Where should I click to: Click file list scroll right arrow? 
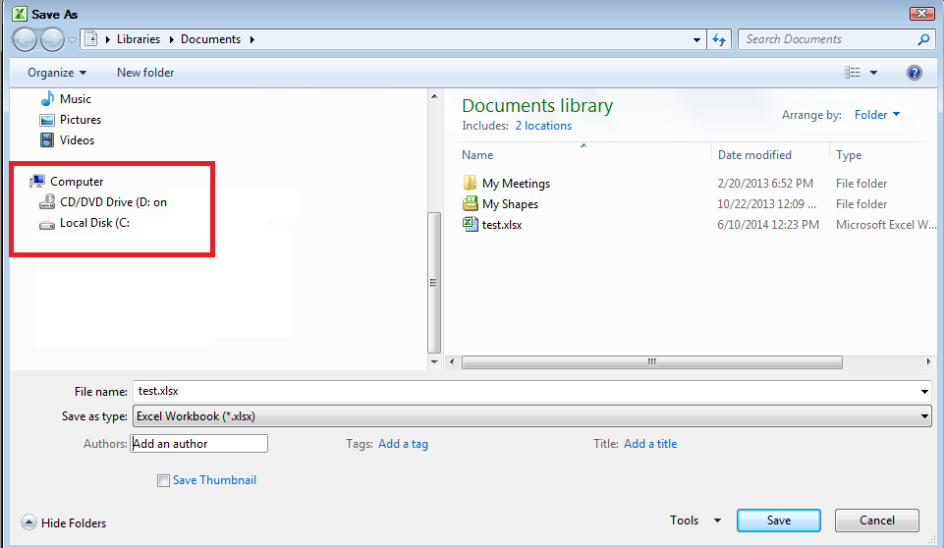click(x=928, y=362)
